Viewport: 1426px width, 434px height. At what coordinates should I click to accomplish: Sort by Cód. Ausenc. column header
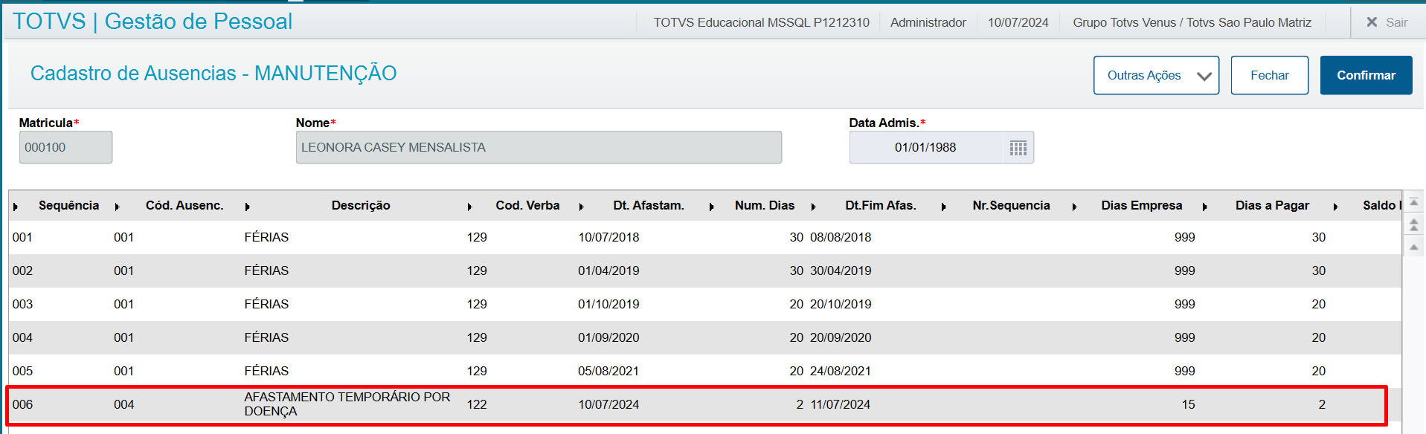click(x=184, y=205)
